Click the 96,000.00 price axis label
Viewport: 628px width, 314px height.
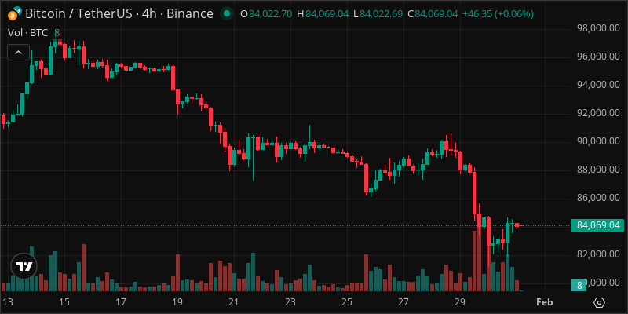pos(598,57)
